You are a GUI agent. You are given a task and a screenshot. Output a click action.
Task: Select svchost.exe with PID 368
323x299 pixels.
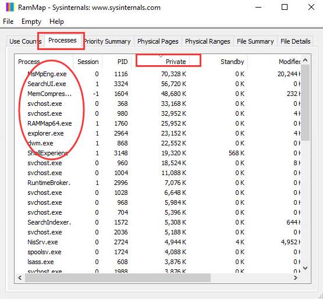click(x=158, y=104)
